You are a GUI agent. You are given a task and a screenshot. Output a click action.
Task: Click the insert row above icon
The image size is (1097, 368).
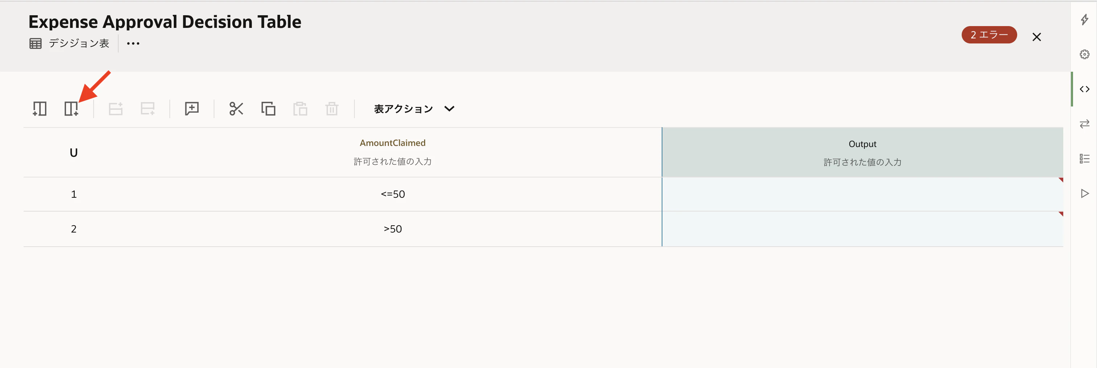pyautogui.click(x=115, y=109)
